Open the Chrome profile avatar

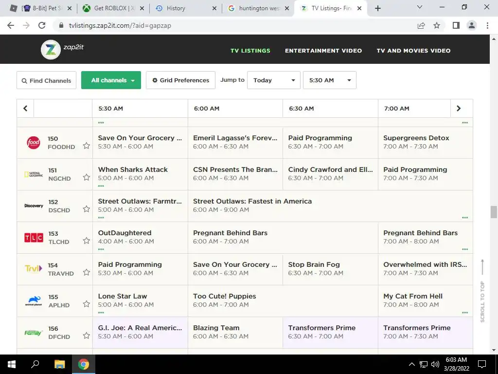(x=472, y=25)
